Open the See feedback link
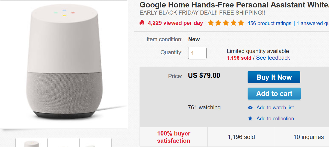329x147 pixels. 273,58
